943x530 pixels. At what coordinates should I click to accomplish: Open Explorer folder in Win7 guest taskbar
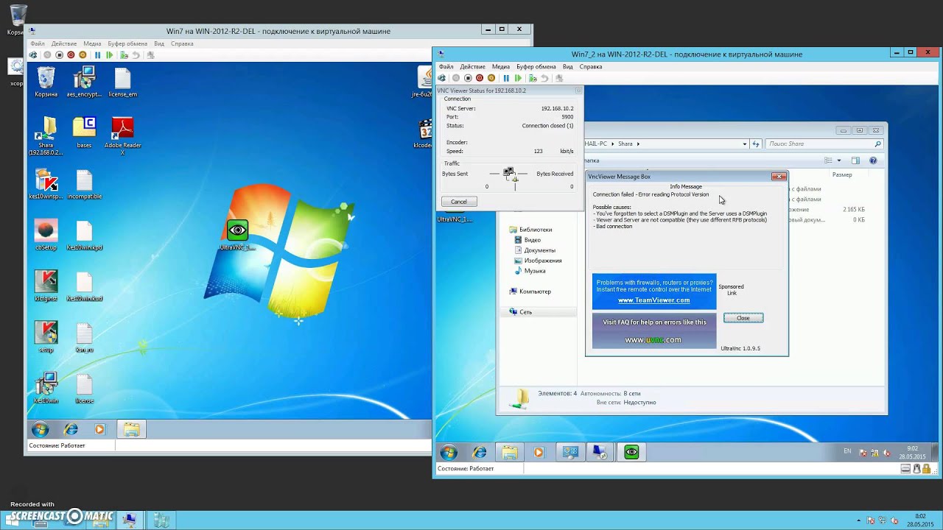131,429
